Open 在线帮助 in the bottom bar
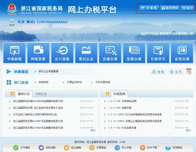This screenshot has width=196, height=152. click(x=174, y=147)
